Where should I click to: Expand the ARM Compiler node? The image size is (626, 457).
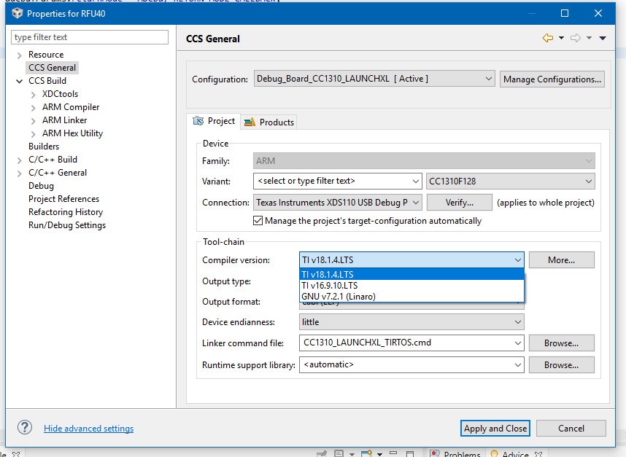(34, 107)
